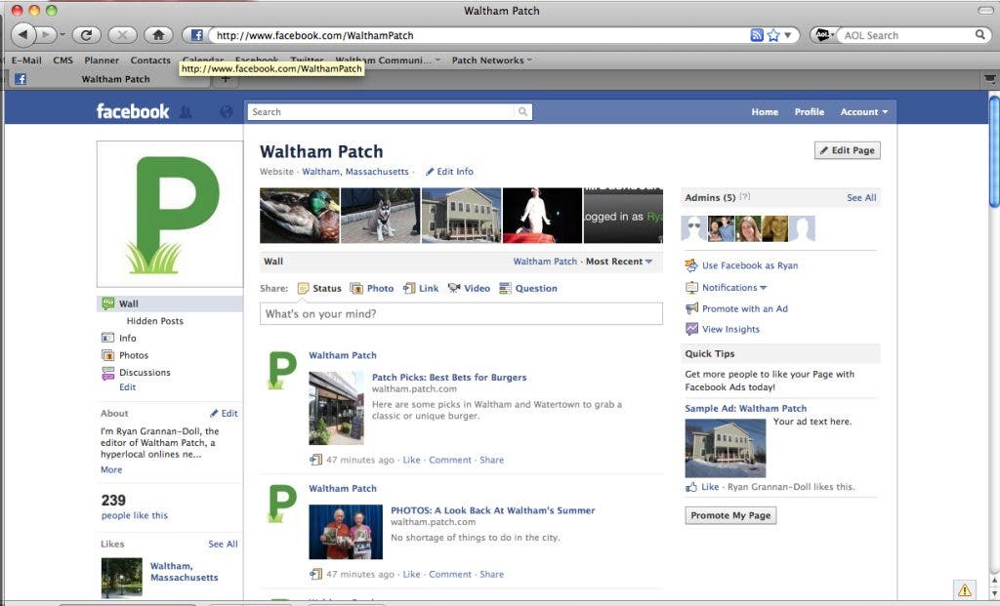Open the bookmark star dropdown arrow
This screenshot has width=1000, height=606.
(788, 35)
